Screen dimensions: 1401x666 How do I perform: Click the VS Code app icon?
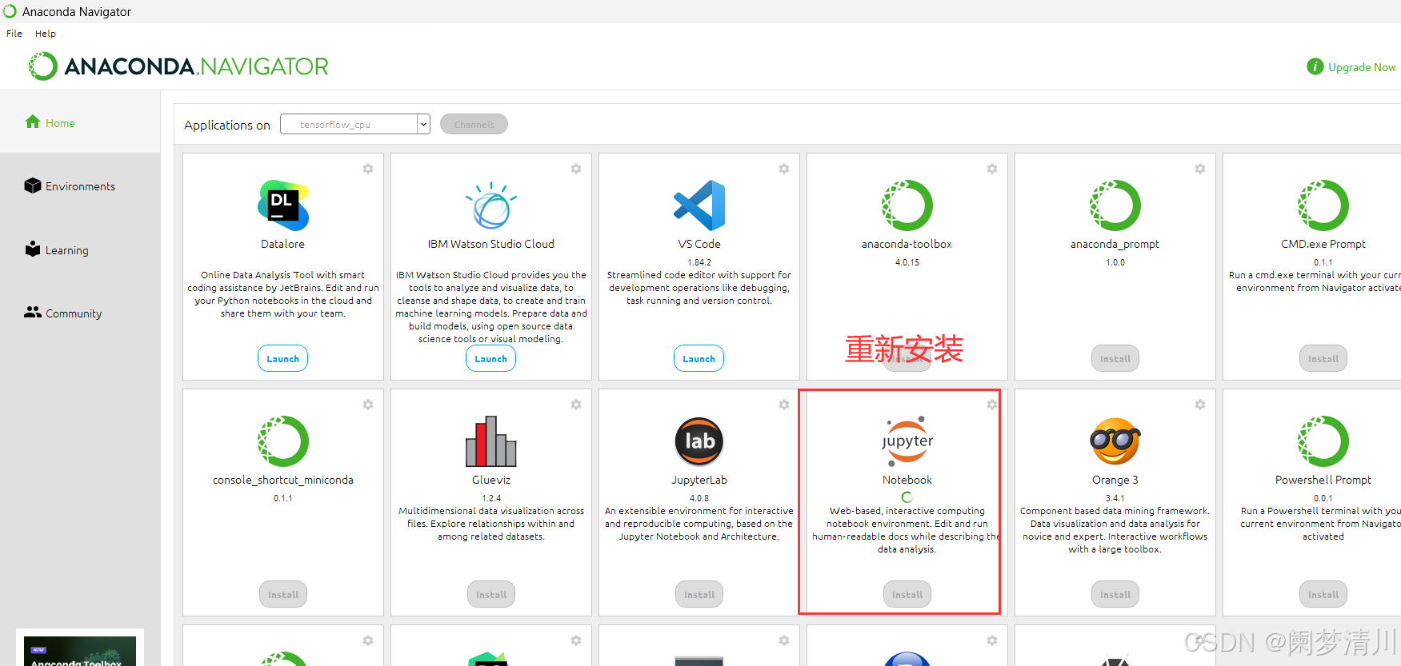699,205
